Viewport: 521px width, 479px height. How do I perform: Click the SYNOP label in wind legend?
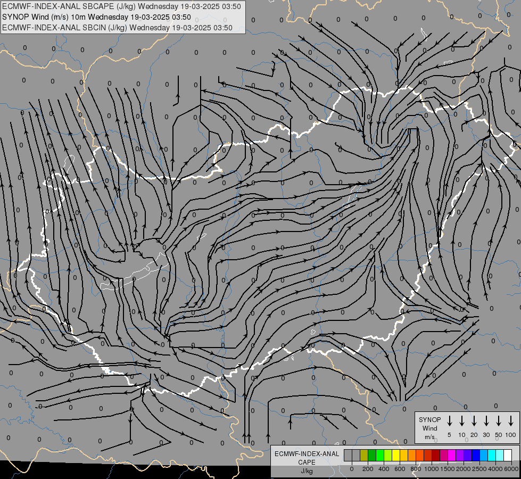pos(429,419)
